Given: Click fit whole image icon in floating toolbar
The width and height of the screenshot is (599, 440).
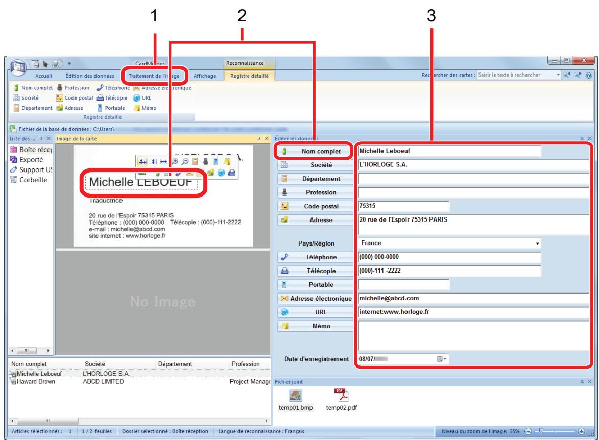Looking at the screenshot, I should [142, 162].
